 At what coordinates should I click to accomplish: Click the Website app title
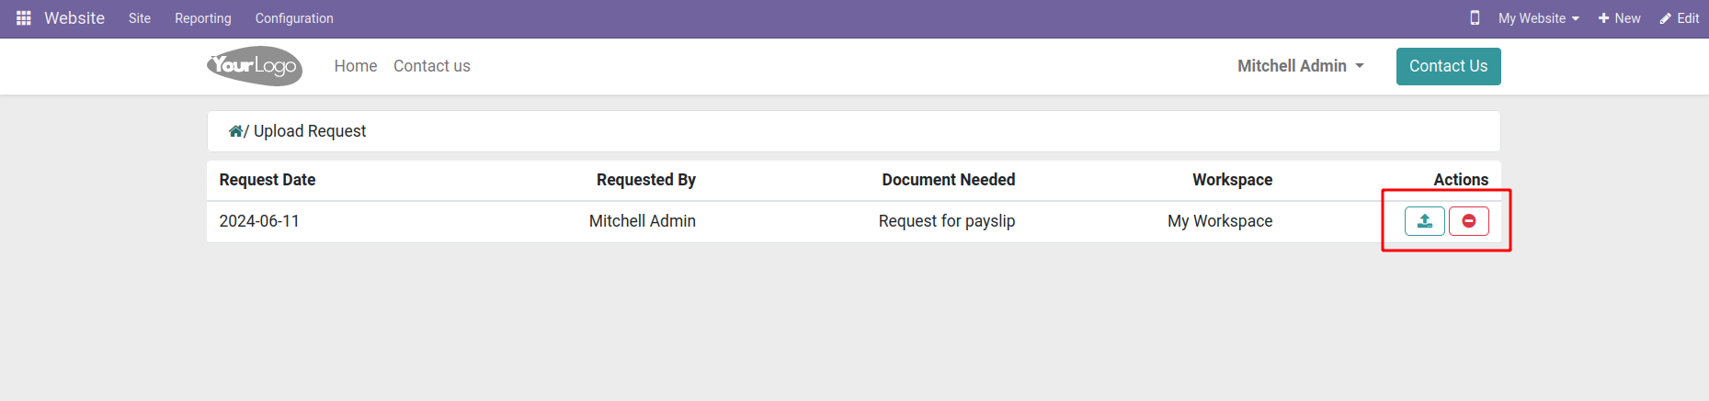click(74, 18)
